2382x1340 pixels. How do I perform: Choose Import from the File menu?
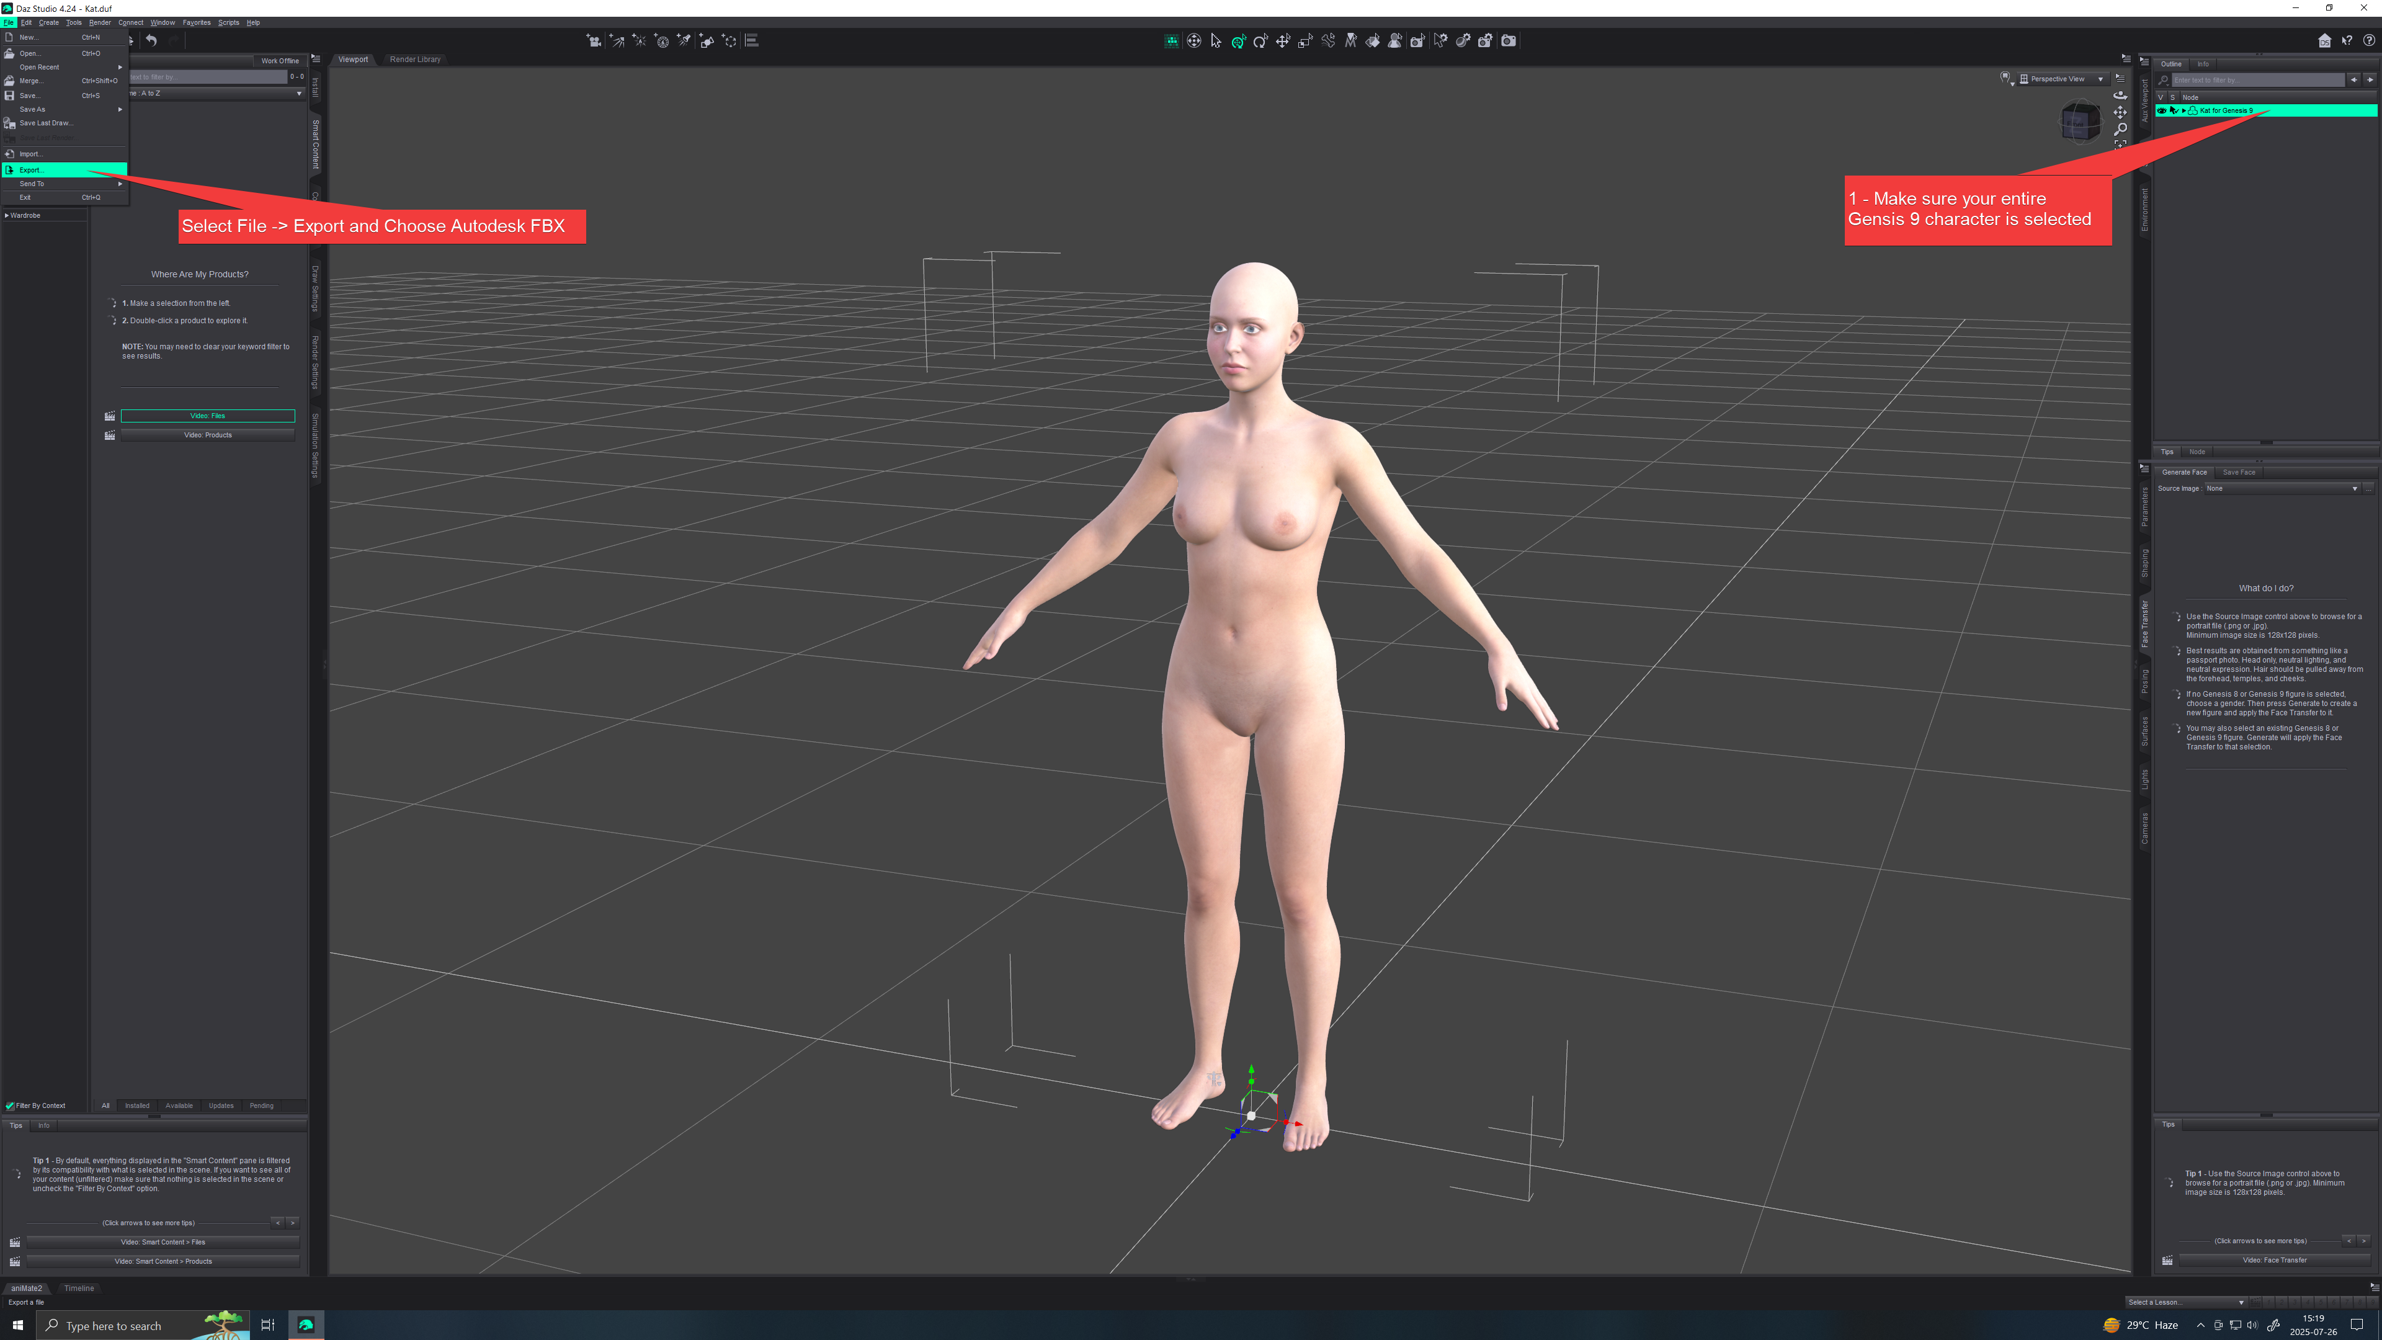tap(65, 154)
